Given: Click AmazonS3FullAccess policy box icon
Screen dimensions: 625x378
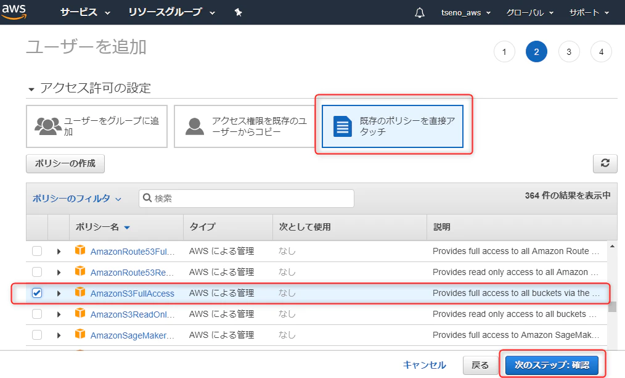Looking at the screenshot, I should point(80,292).
